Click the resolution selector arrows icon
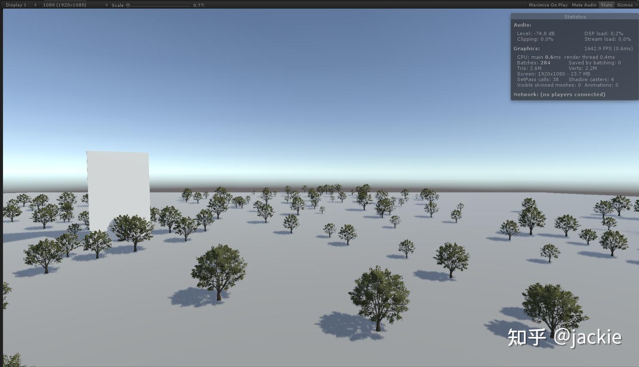639x367 pixels. [106, 5]
